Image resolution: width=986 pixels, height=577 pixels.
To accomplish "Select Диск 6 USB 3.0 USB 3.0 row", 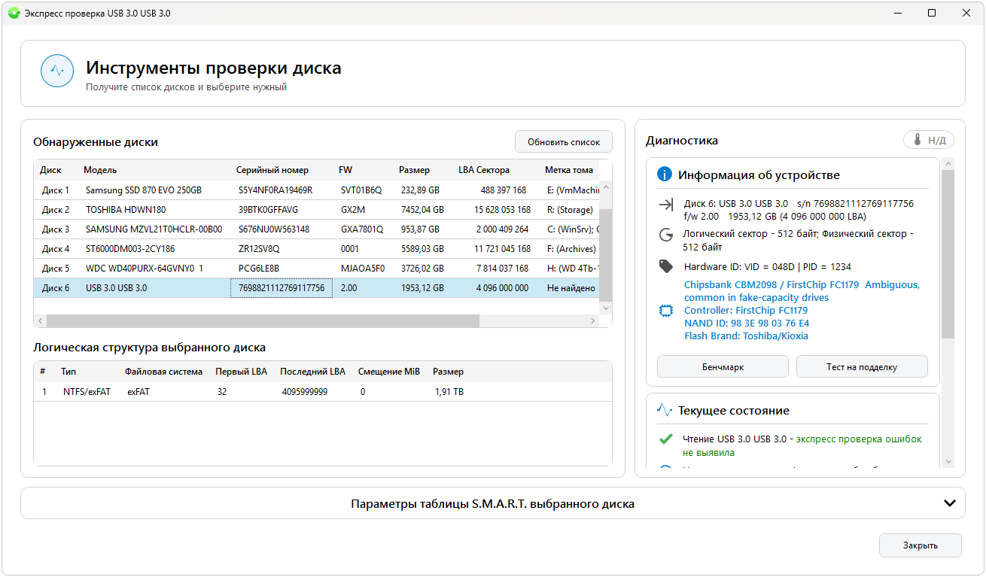I will 317,288.
